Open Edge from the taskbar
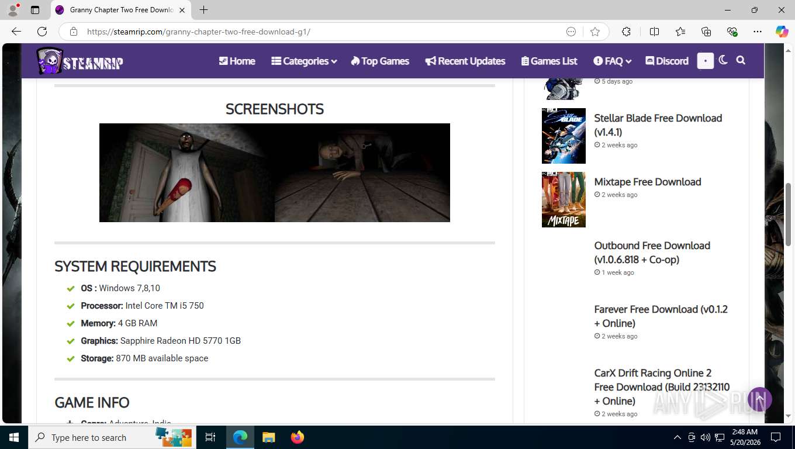The width and height of the screenshot is (795, 449). pos(240,437)
